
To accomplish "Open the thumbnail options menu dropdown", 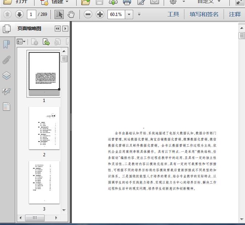I will point(21,42).
